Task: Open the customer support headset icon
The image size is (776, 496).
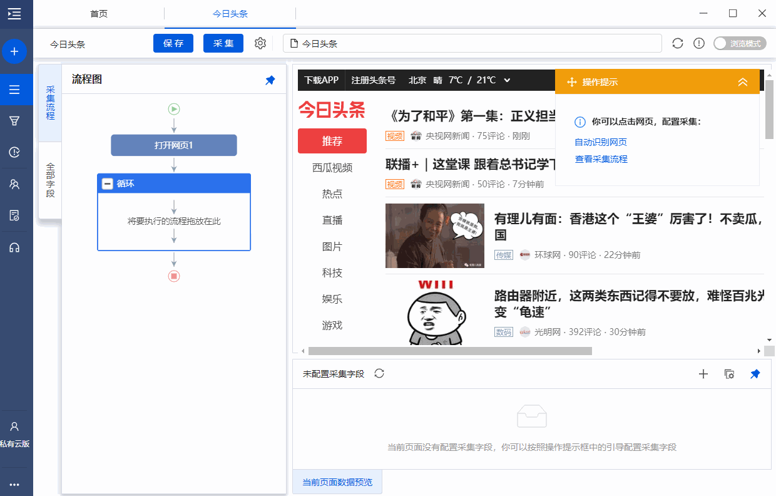Action: 14,247
